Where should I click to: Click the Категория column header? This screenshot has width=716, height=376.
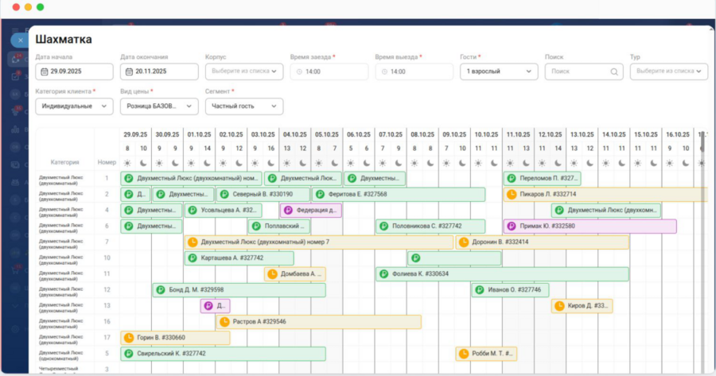65,162
